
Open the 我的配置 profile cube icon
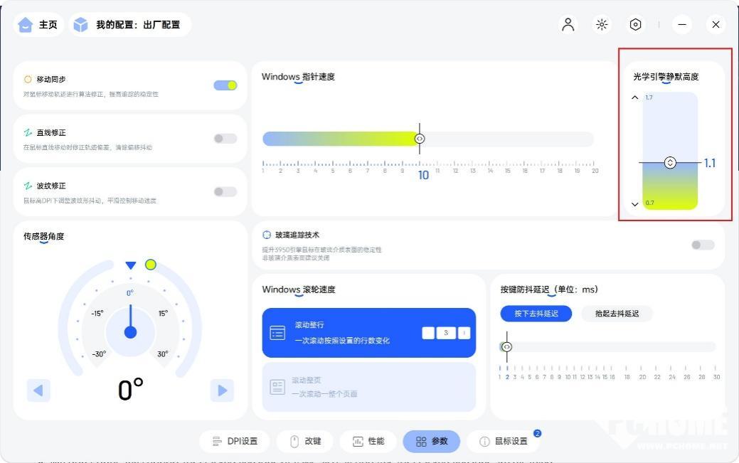[80, 24]
